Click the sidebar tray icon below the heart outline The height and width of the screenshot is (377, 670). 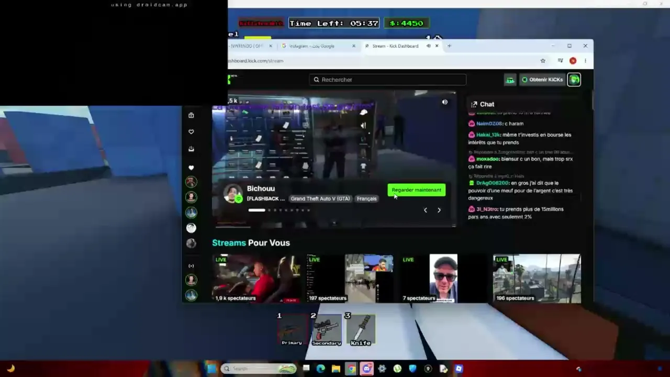tap(191, 149)
